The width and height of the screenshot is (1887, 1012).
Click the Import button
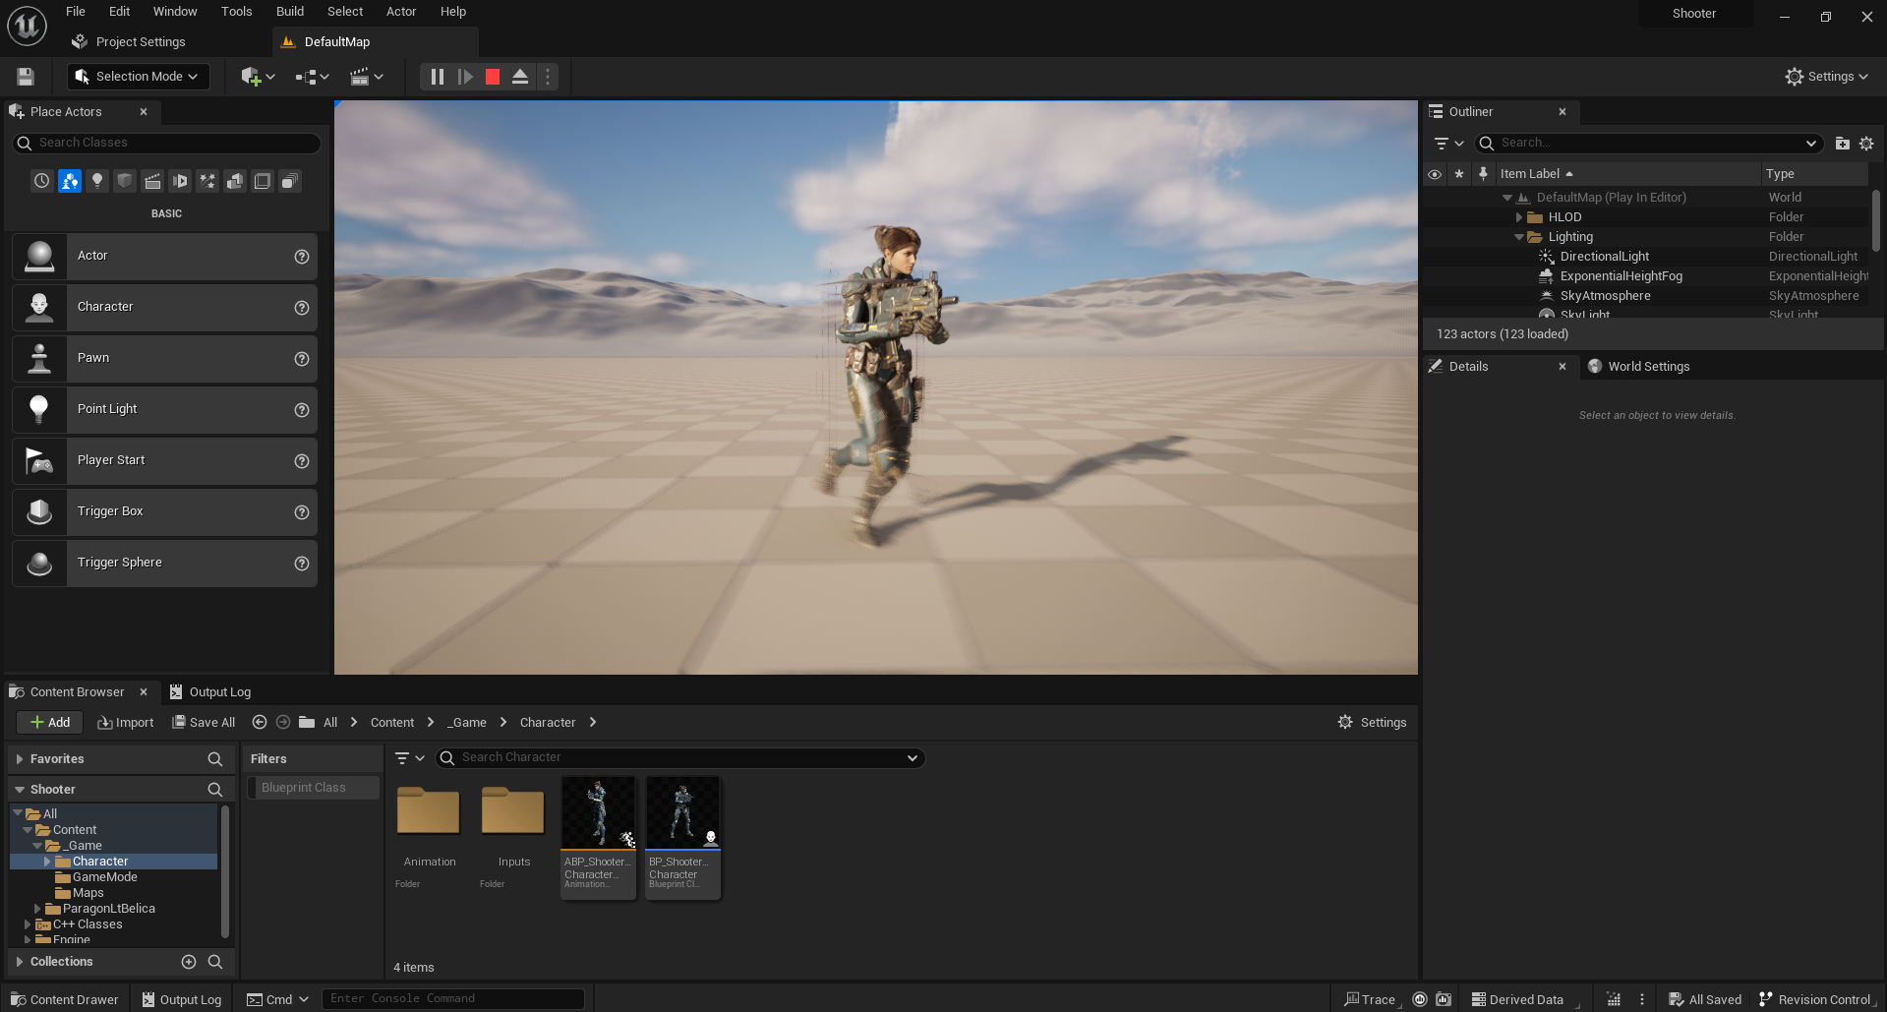tap(126, 723)
